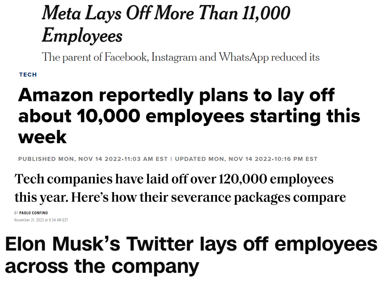The image size is (381, 281).
Task: Click the Updated Nov 14 10:16 PM timestamp
Action: (246, 159)
